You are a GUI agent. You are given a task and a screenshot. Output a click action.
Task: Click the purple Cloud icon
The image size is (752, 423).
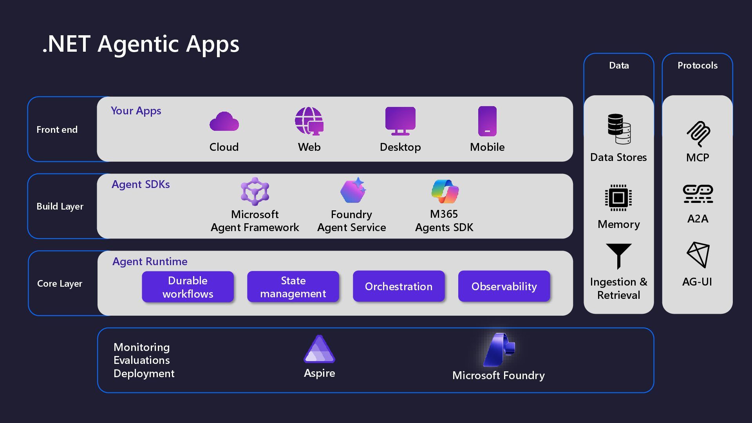[224, 121]
